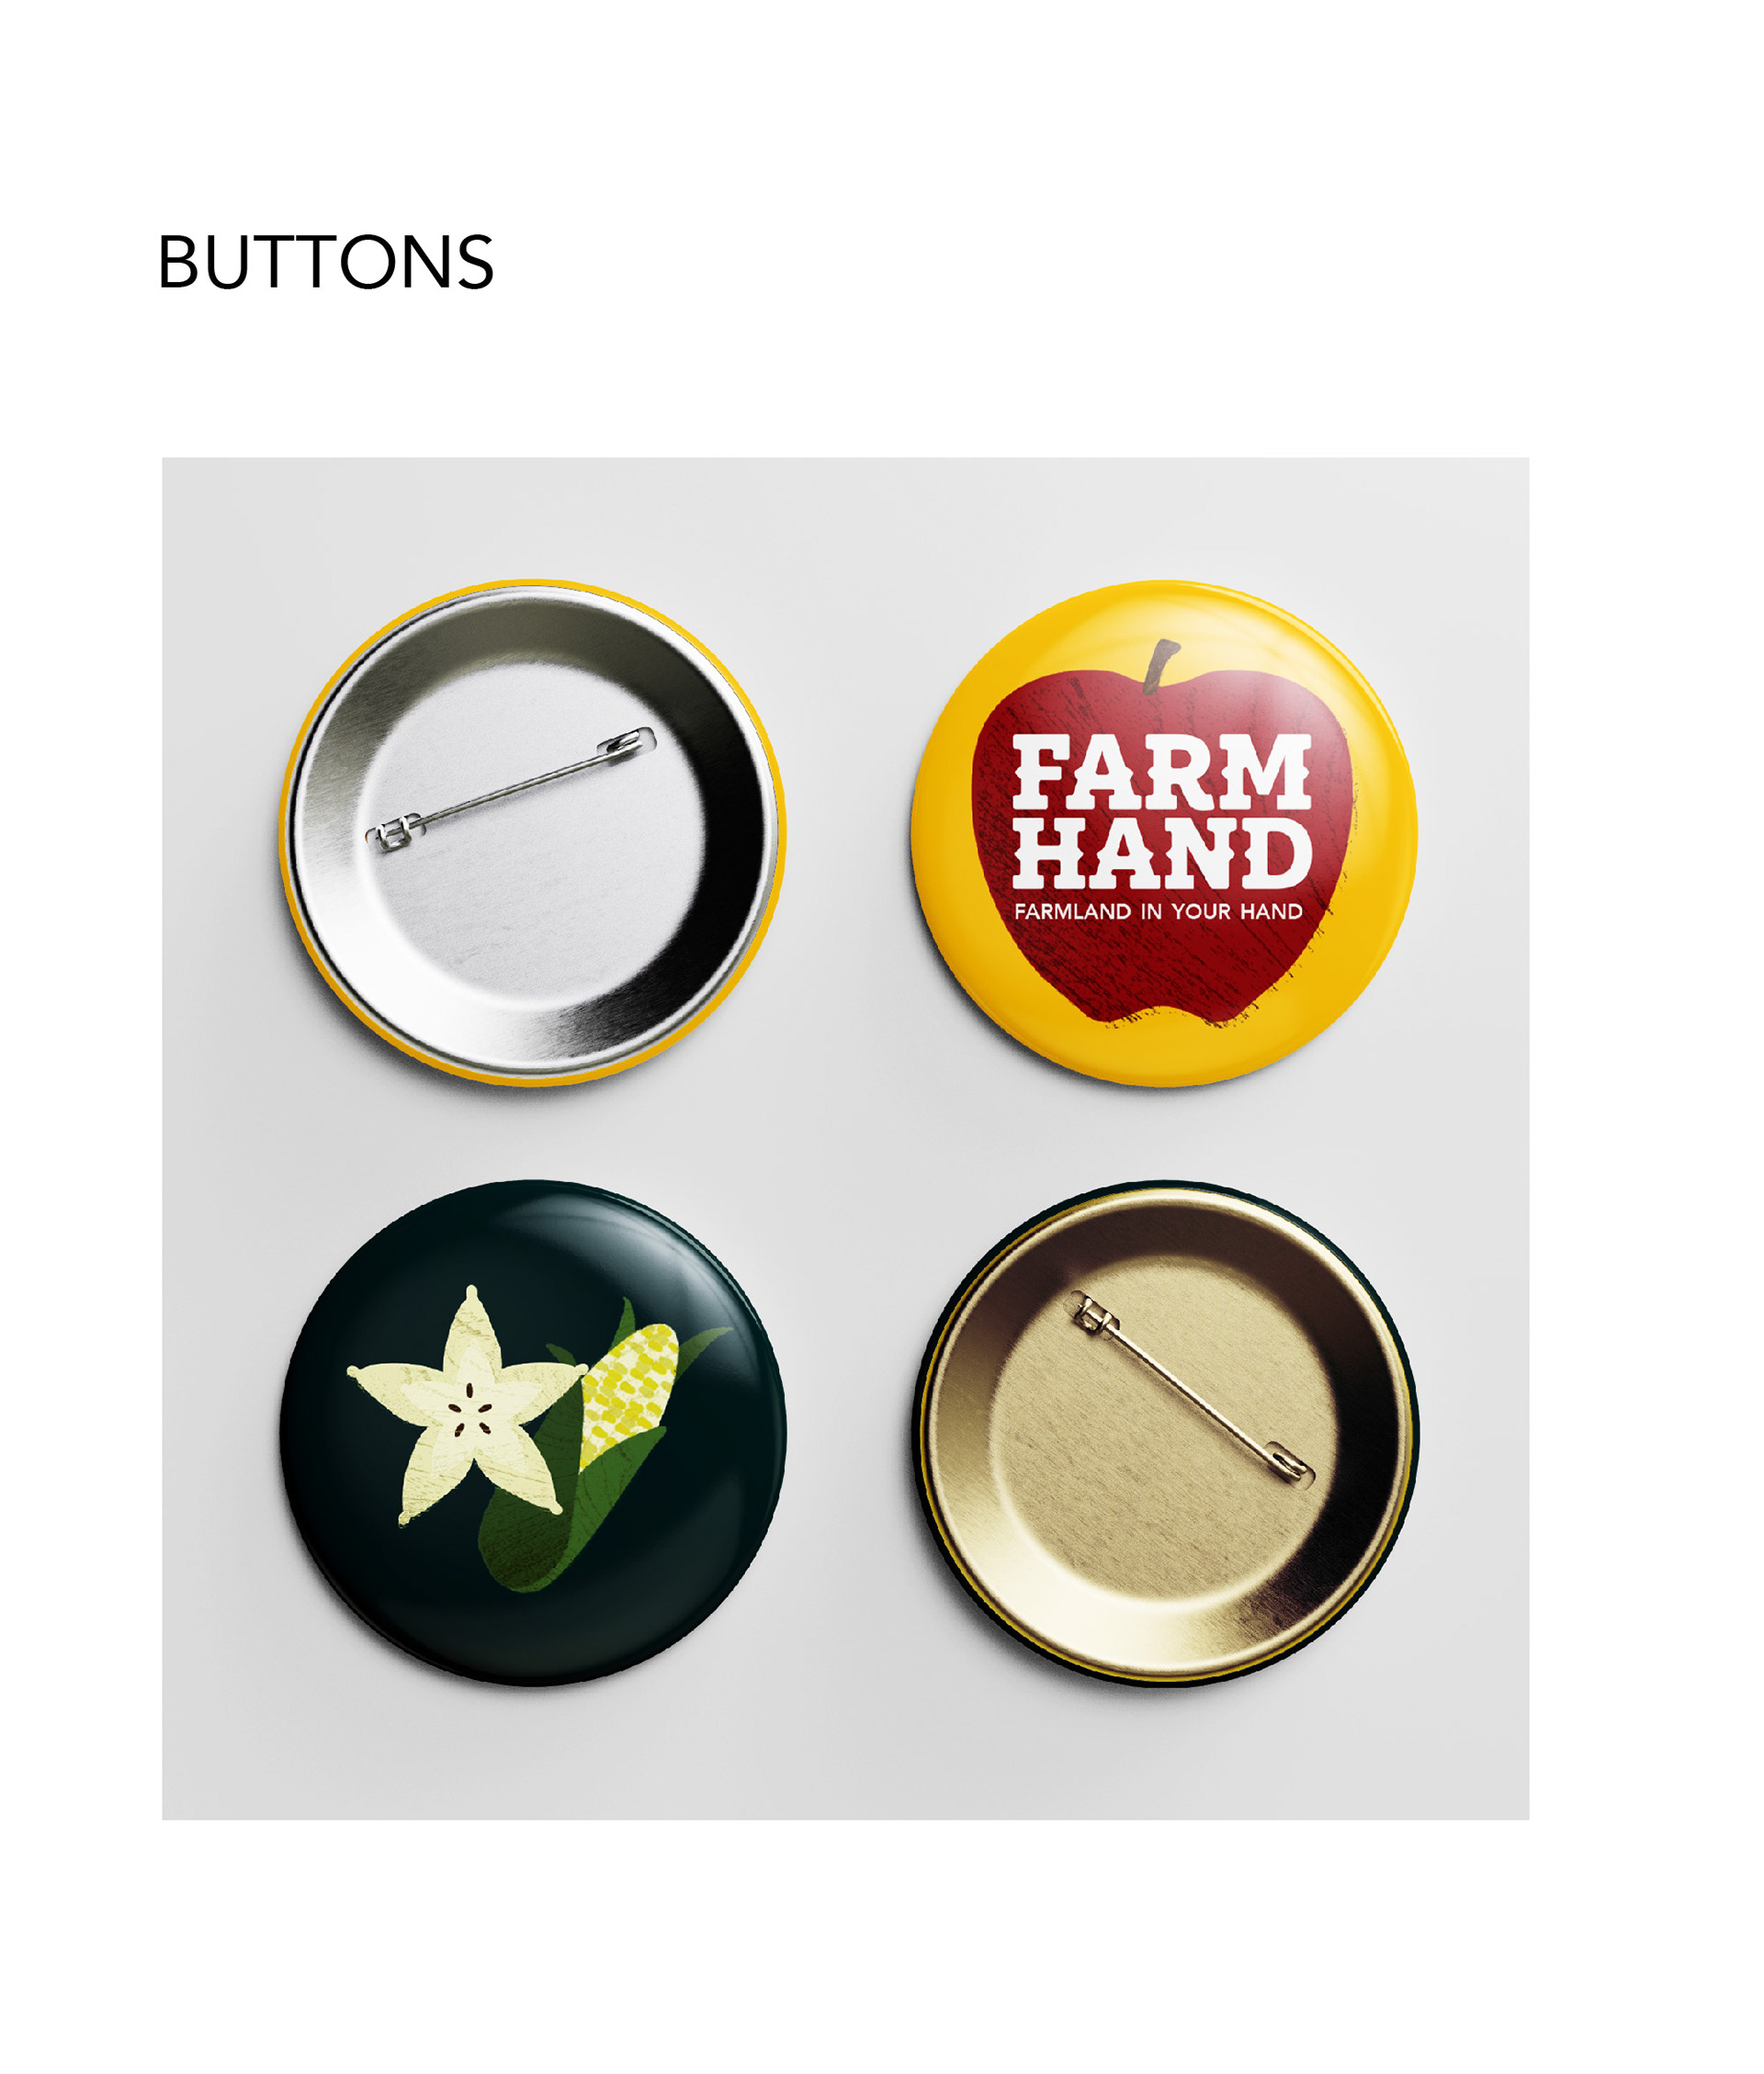Click the brown apple stem
Viewport: 1764px width, 2074px height.
pyautogui.click(x=1161, y=666)
